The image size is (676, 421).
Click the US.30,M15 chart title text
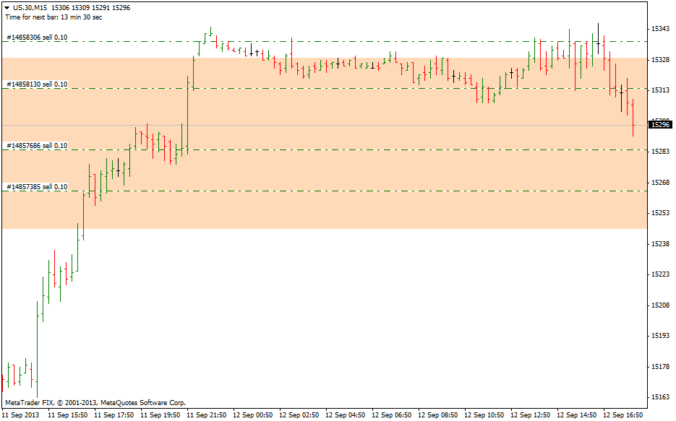pos(31,8)
